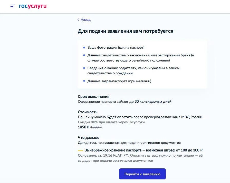Viewport: 230px width, 183px height.
Task: Click the yellow dash warning marker
Action: 80,150
